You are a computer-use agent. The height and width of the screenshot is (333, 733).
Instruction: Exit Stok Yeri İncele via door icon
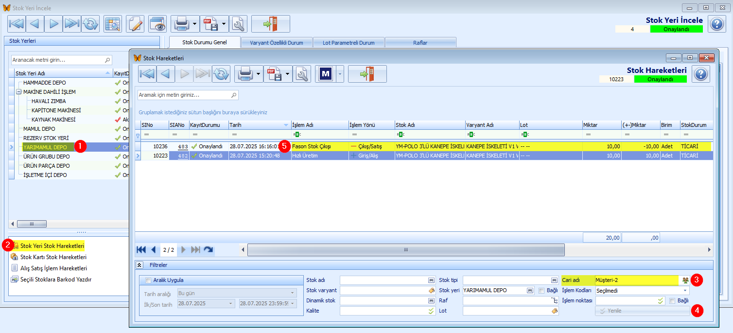[271, 24]
